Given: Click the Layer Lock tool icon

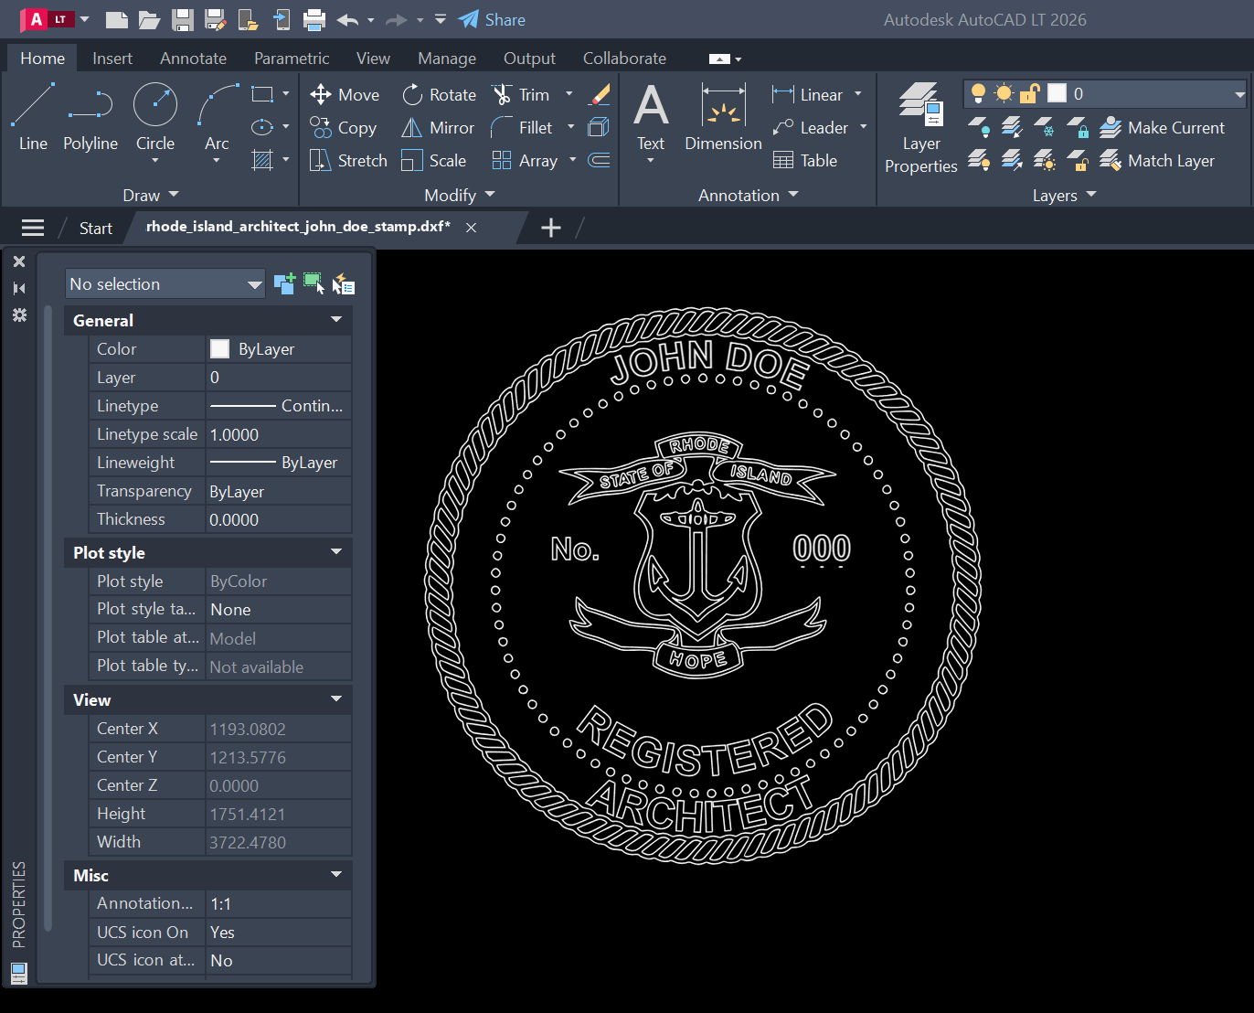Looking at the screenshot, I should [1078, 127].
